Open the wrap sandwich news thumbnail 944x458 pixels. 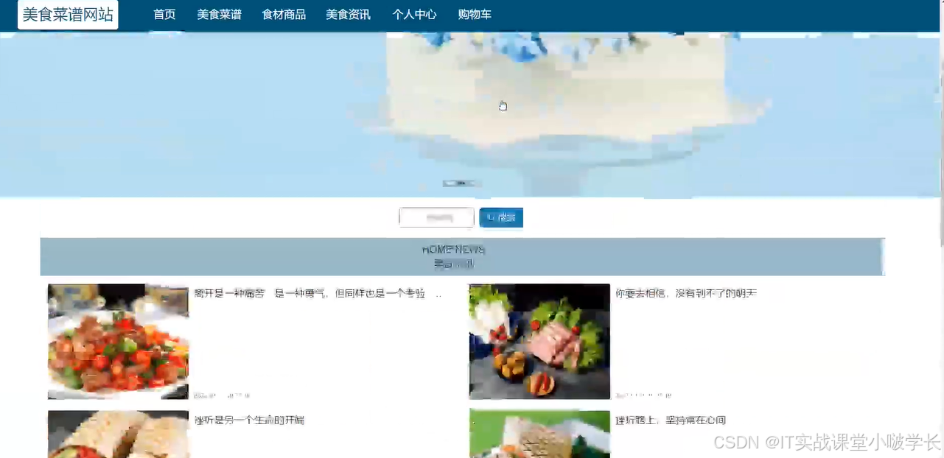[x=118, y=434]
